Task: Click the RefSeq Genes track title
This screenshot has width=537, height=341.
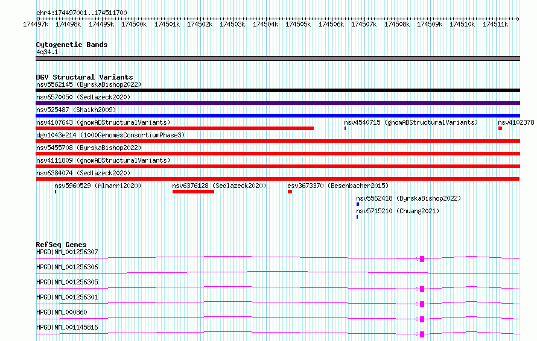Action: tap(61, 245)
